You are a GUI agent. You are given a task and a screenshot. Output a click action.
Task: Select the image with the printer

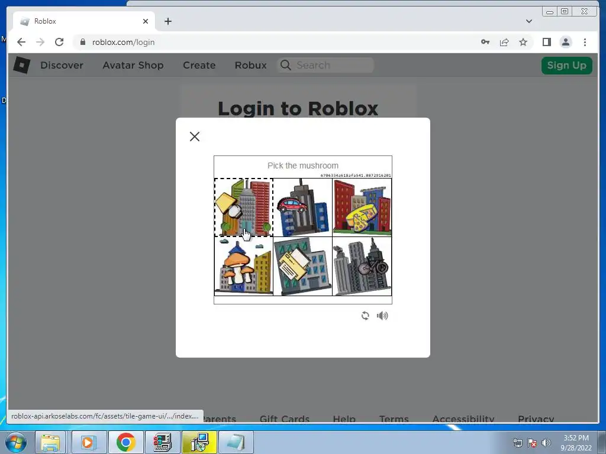pyautogui.click(x=303, y=267)
